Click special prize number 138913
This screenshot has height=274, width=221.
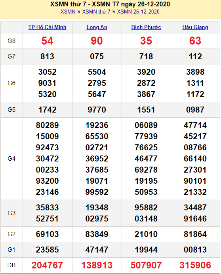[97, 265]
